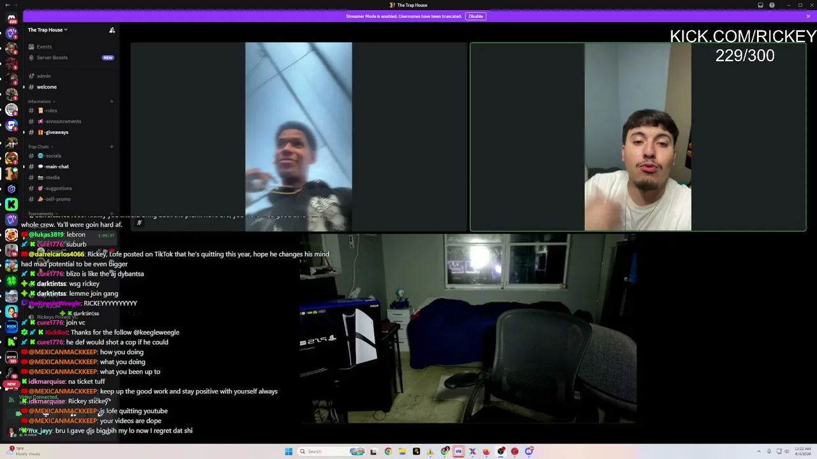The height and width of the screenshot is (459, 817).
Task: Click the invite people icon beside server name
Action: 112,30
